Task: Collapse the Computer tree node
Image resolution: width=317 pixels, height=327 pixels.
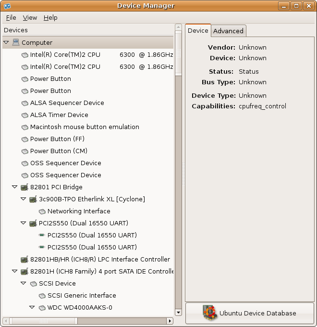Action: [6, 42]
